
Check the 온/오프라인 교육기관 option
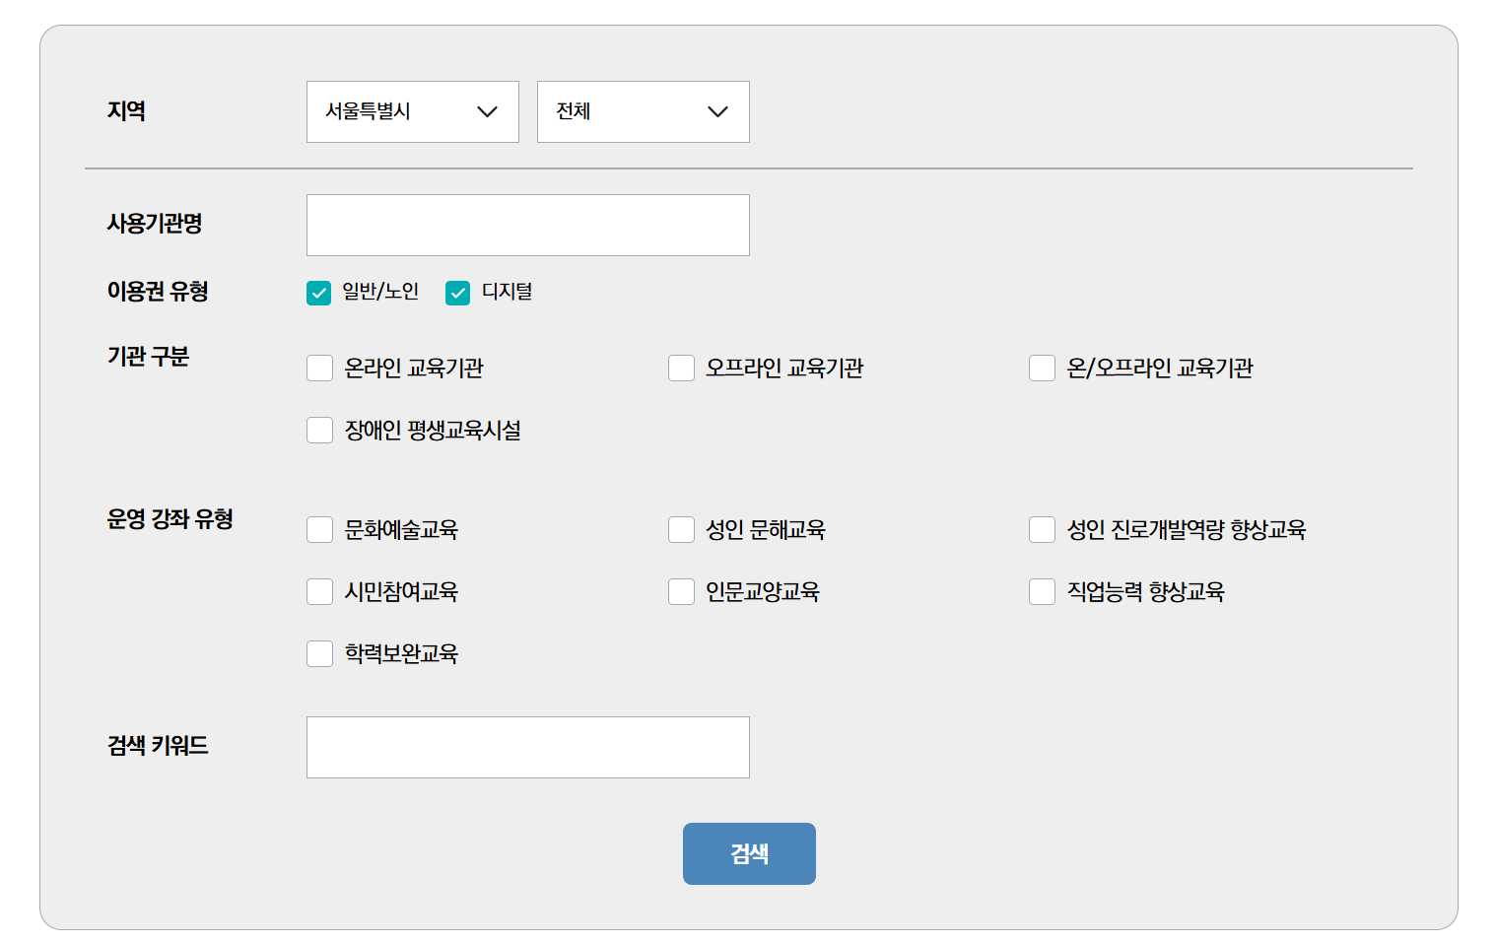pyautogui.click(x=1043, y=368)
